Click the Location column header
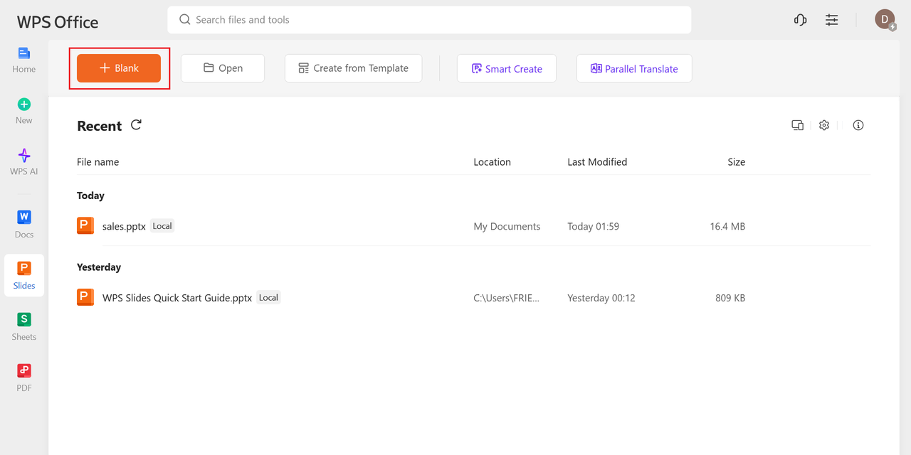Viewport: 911px width, 455px height. [x=493, y=162]
